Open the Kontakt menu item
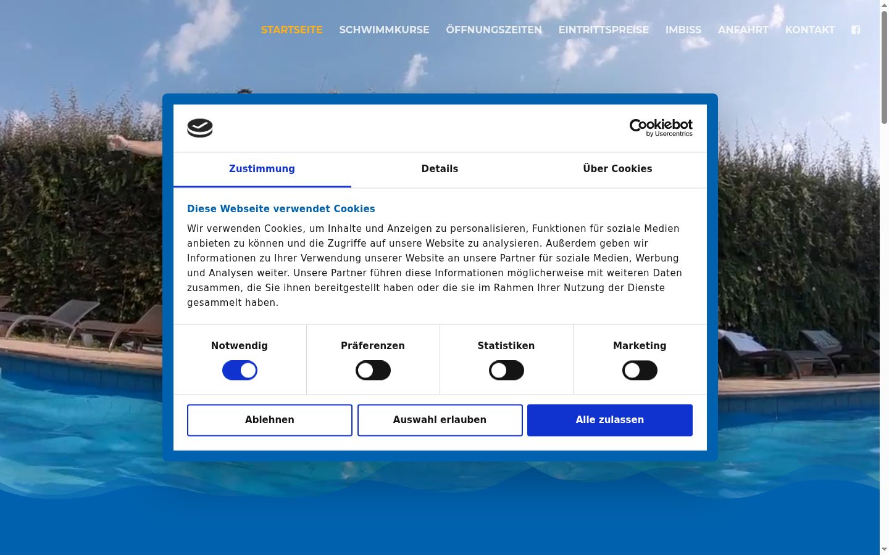The width and height of the screenshot is (889, 555). [810, 30]
